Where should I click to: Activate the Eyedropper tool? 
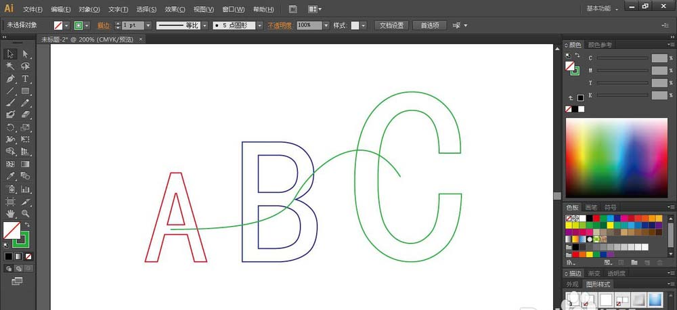(x=10, y=176)
